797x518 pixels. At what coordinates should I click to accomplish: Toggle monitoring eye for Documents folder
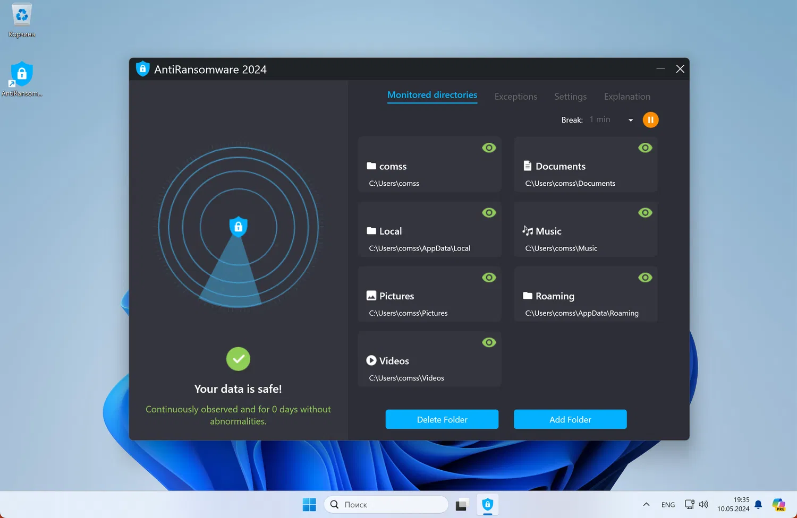pyautogui.click(x=645, y=148)
